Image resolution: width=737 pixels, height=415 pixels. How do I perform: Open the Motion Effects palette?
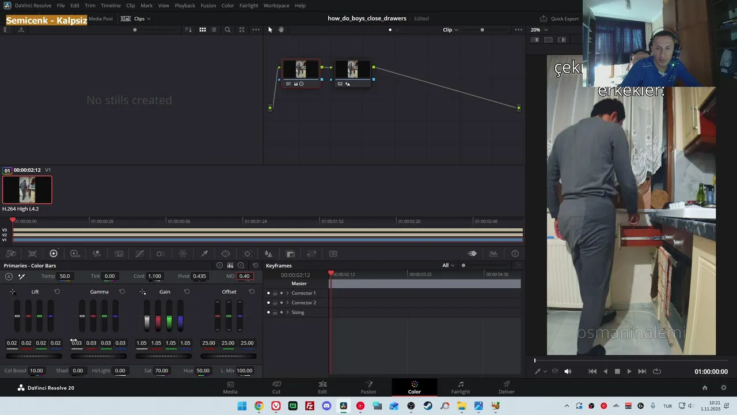point(119,254)
